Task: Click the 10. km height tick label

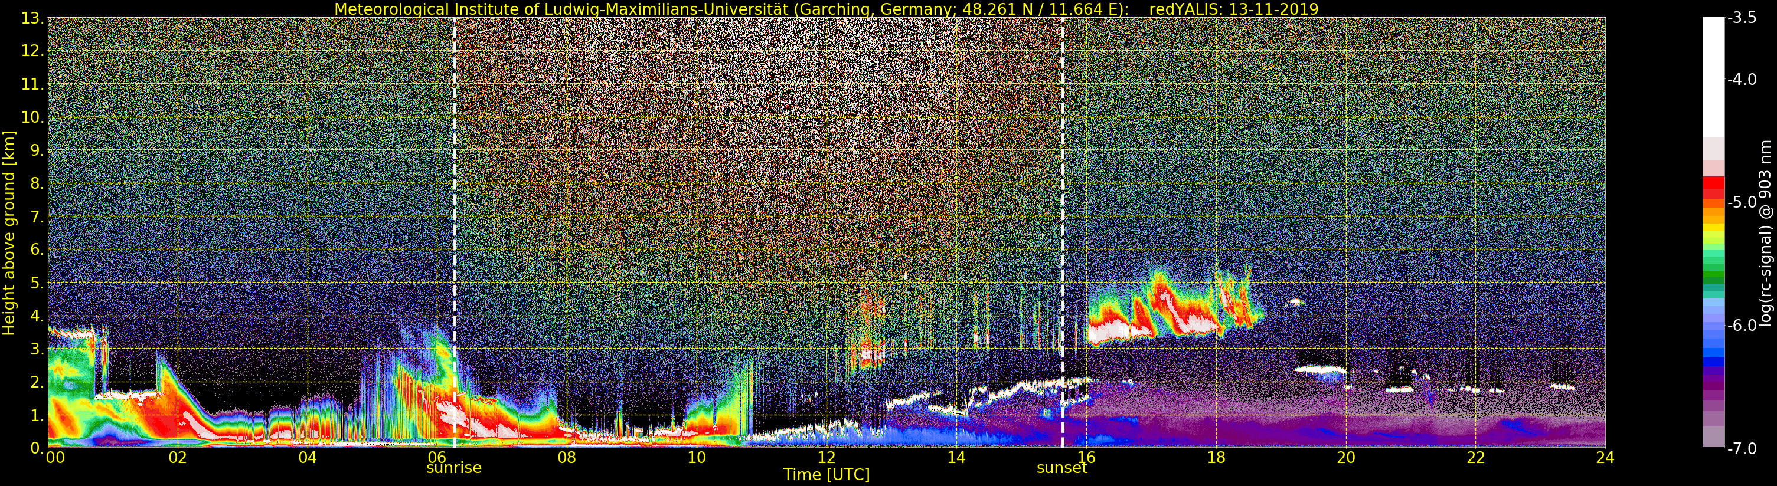Action: [32, 117]
